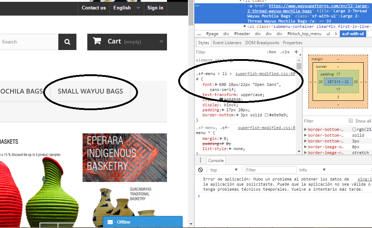Clear console with the ban icon
The width and height of the screenshot is (372, 228).
pyautogui.click(x=200, y=170)
